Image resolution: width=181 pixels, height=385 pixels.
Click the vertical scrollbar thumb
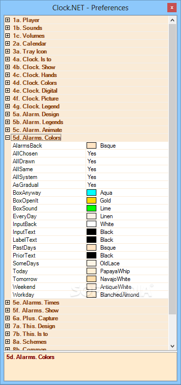[172, 169]
